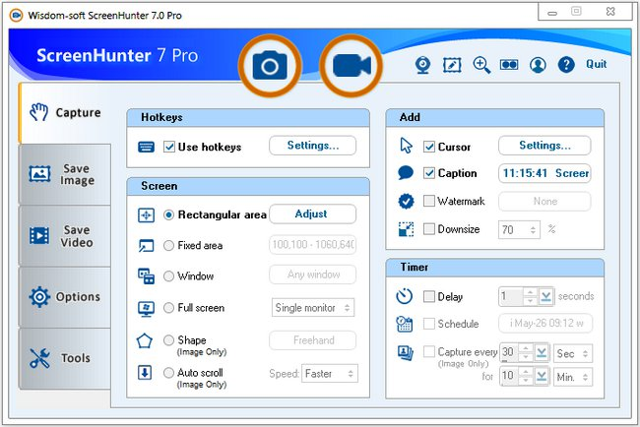640x427 pixels.
Task: Open Cursor Settings button in Add panel
Action: (x=544, y=146)
